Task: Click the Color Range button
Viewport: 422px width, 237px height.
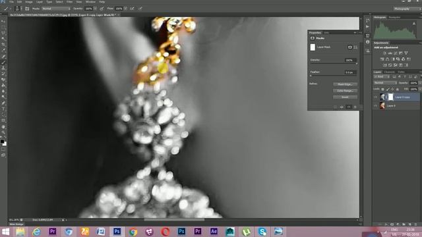Action: 345,91
